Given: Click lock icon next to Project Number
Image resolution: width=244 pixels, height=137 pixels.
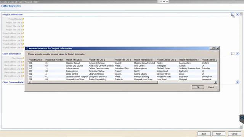Looking at the screenshot, I should (23, 19).
